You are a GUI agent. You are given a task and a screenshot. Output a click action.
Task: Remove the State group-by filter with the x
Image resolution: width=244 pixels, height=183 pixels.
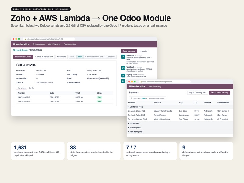pos(147,99)
